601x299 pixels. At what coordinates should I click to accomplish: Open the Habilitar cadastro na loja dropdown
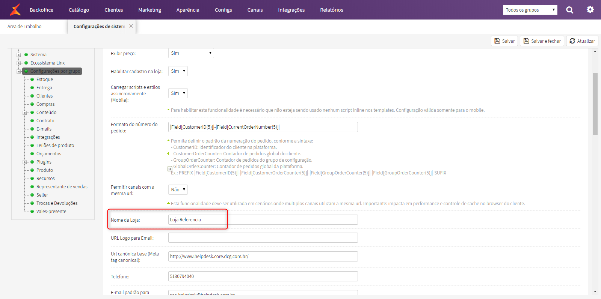(x=178, y=71)
